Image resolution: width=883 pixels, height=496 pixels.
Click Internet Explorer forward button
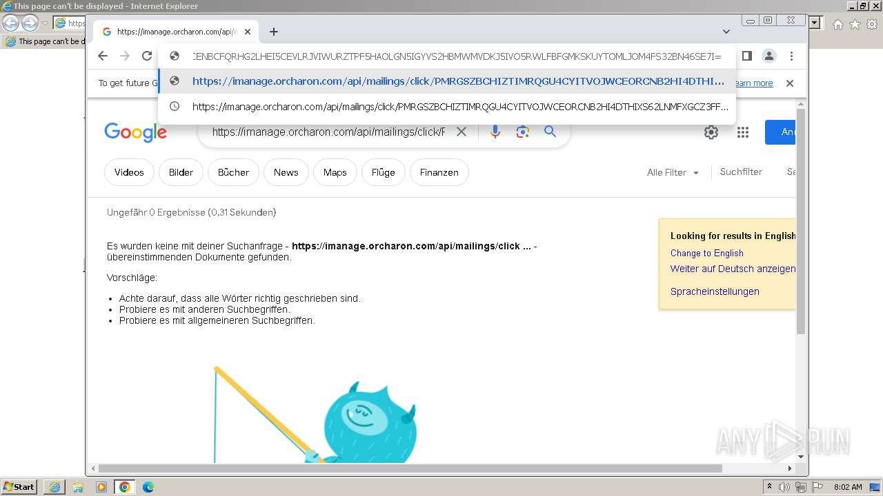tap(30, 23)
